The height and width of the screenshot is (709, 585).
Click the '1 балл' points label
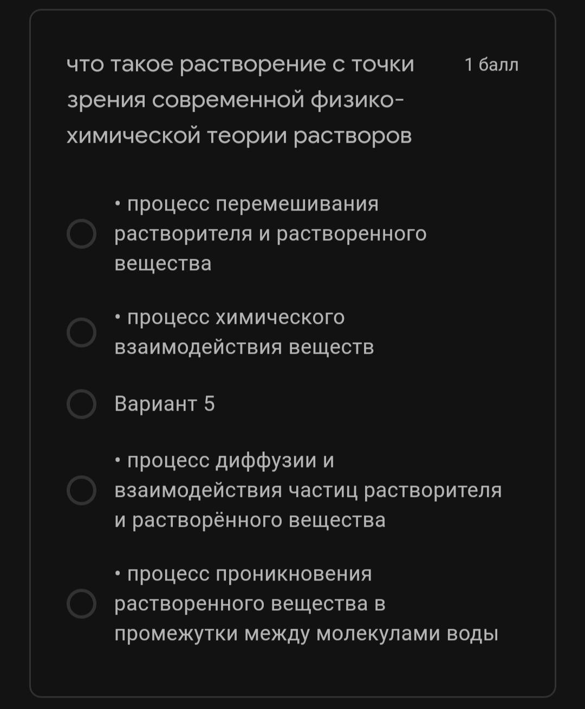(x=491, y=65)
